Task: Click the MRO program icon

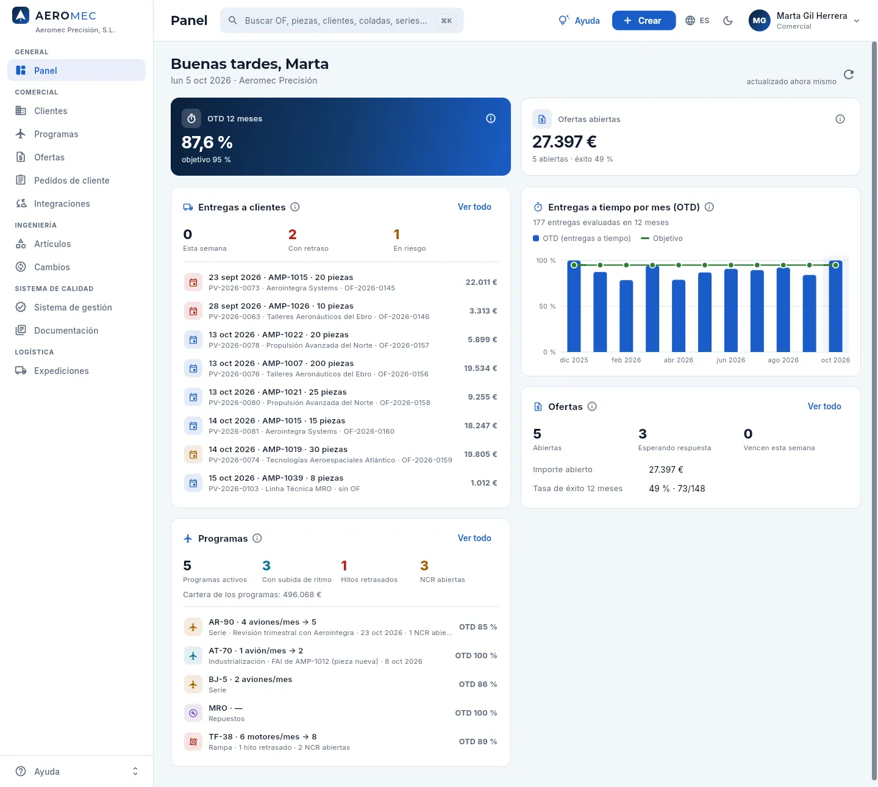Action: click(x=193, y=713)
